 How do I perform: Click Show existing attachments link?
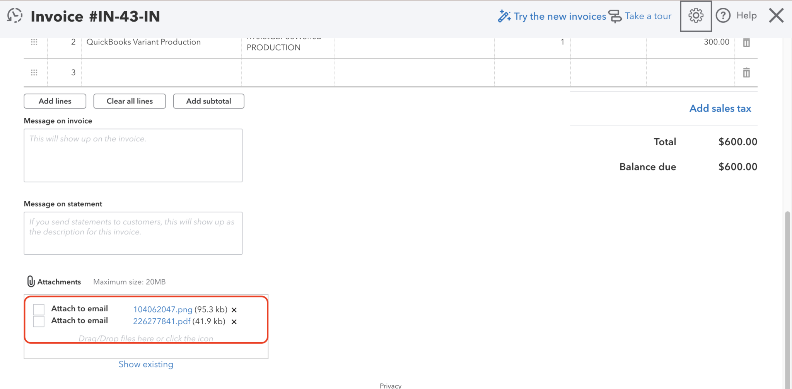click(146, 364)
